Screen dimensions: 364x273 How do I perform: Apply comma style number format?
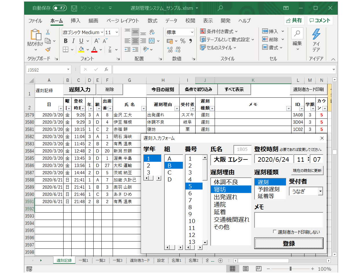point(191,41)
